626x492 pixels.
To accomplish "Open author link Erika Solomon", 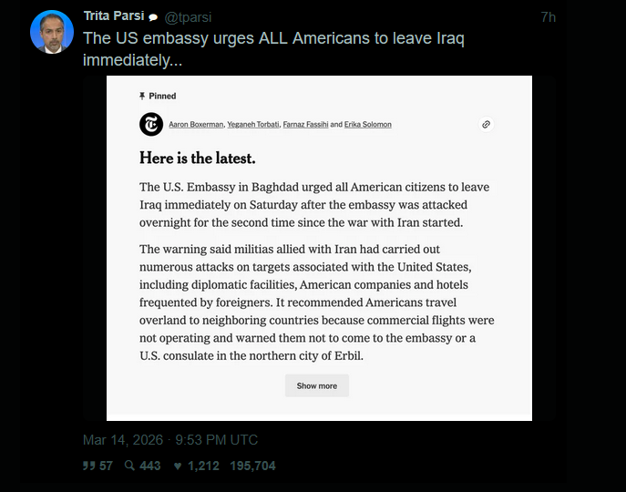I will pyautogui.click(x=368, y=124).
